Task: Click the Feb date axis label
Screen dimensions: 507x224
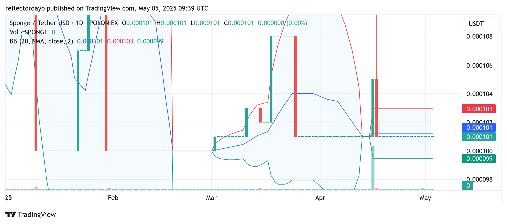Action: click(113, 198)
